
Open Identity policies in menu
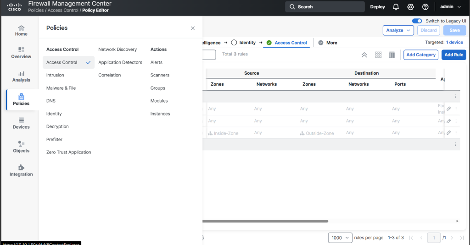click(x=54, y=114)
